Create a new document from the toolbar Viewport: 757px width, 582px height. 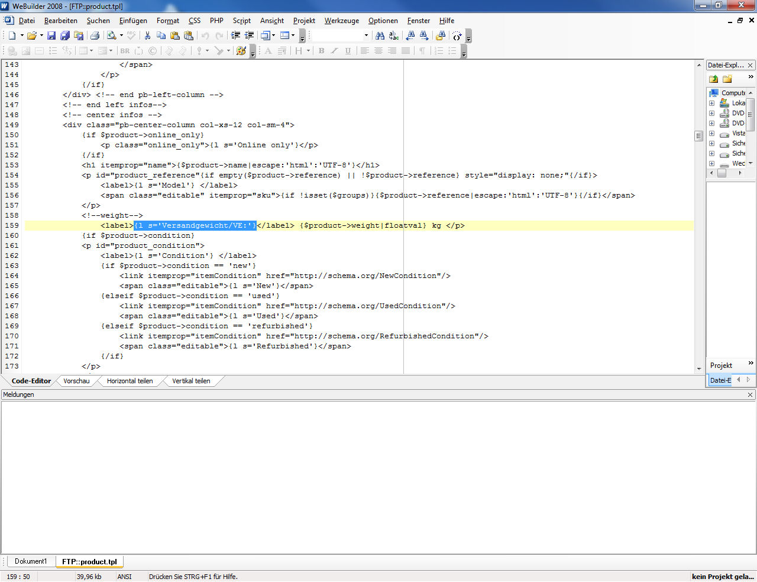pos(12,35)
